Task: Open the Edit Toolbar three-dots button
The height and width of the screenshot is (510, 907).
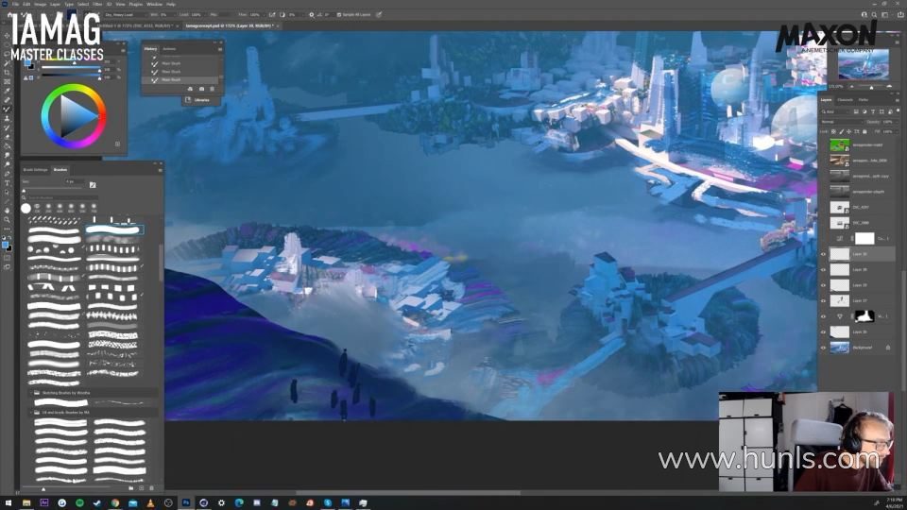Action: pos(7,229)
